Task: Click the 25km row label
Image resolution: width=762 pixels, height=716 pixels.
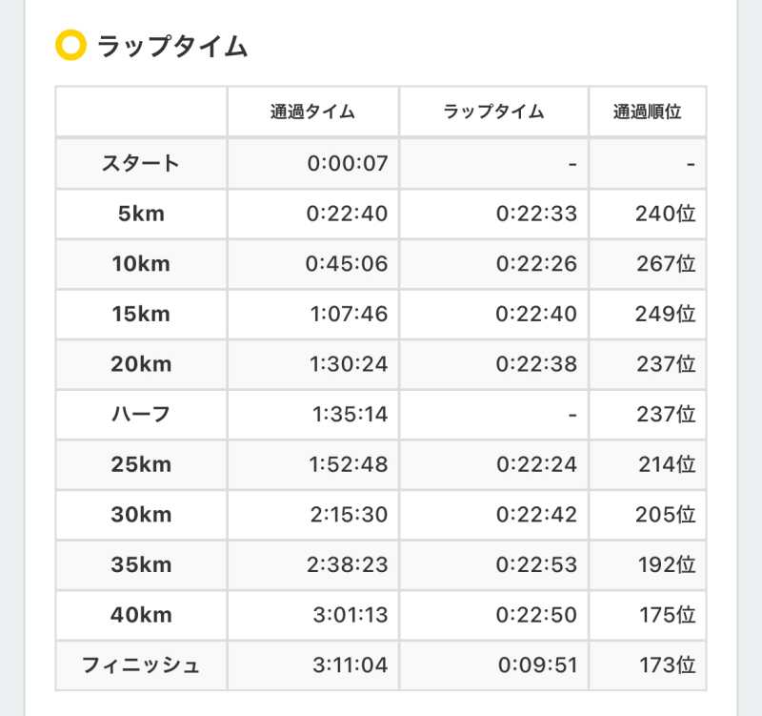Action: 141,464
